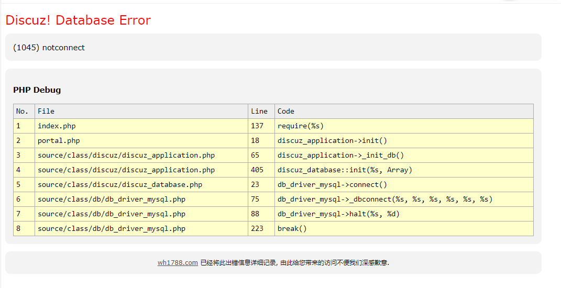
Task: Click the '(1045) notconnect' error message
Action: point(49,48)
